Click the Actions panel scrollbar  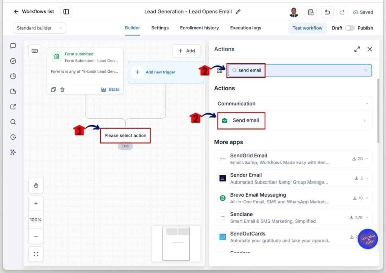pyautogui.click(x=378, y=111)
